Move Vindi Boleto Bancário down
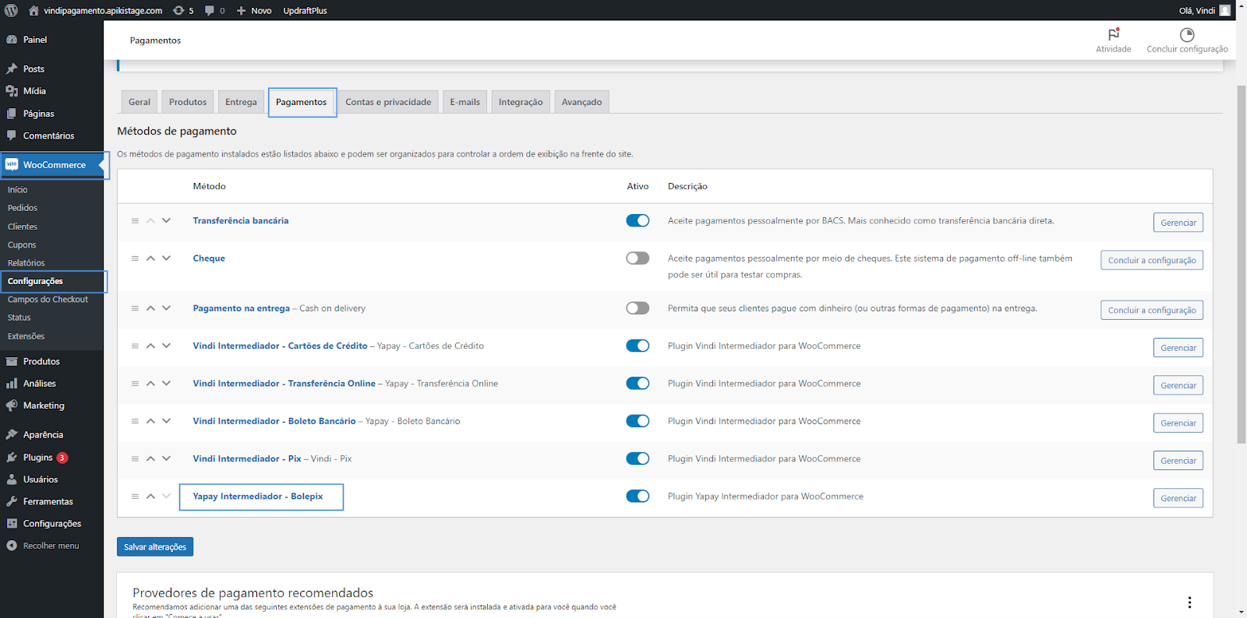The image size is (1247, 618). [x=166, y=421]
